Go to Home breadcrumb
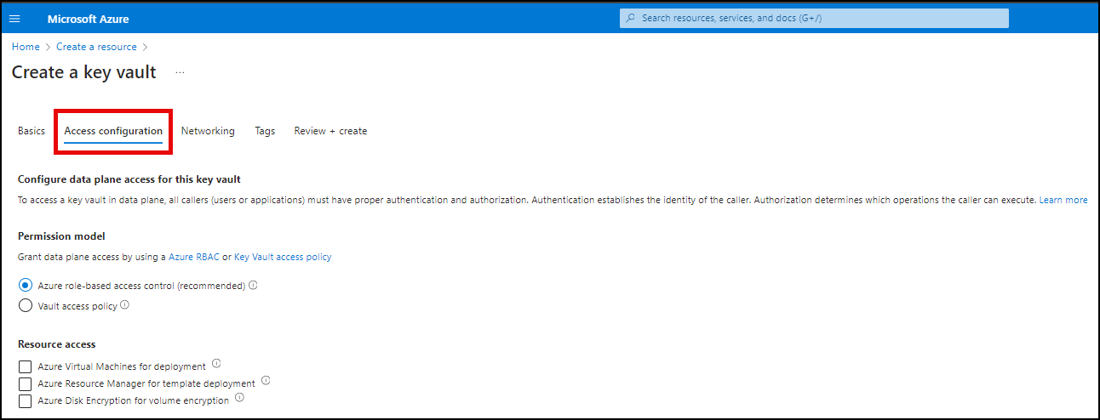1100x420 pixels. point(26,47)
